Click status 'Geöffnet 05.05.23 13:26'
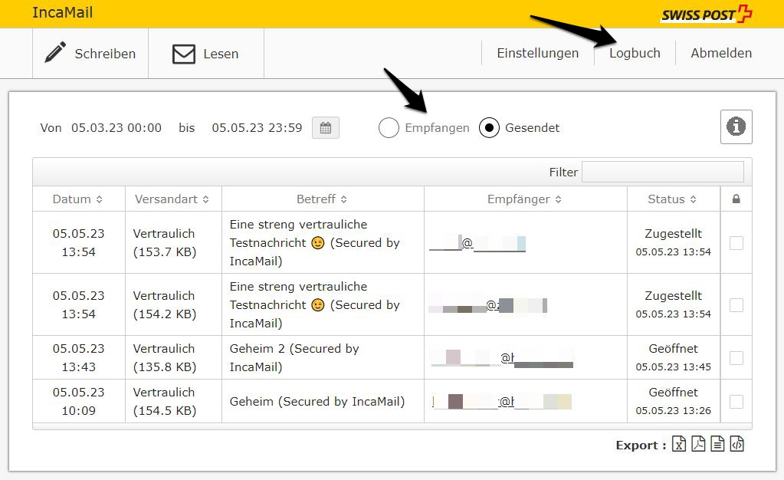The height and width of the screenshot is (480, 784). [673, 402]
